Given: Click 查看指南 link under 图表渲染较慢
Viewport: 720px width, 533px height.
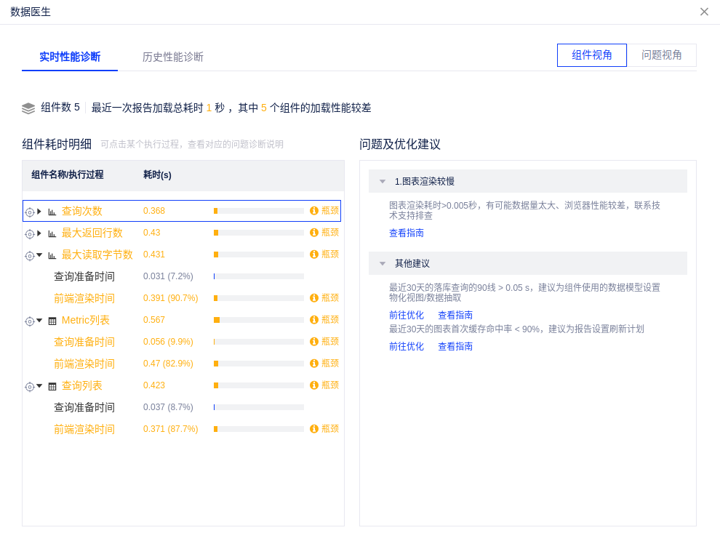Looking at the screenshot, I should click(x=407, y=233).
